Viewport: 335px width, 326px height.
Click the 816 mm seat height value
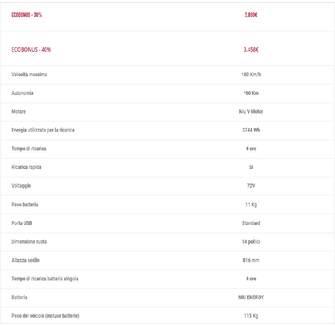click(251, 260)
